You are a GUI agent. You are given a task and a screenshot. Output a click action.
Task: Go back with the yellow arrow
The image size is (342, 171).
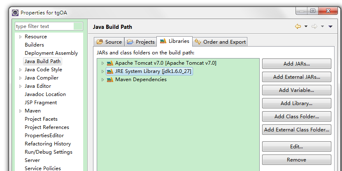point(298,26)
